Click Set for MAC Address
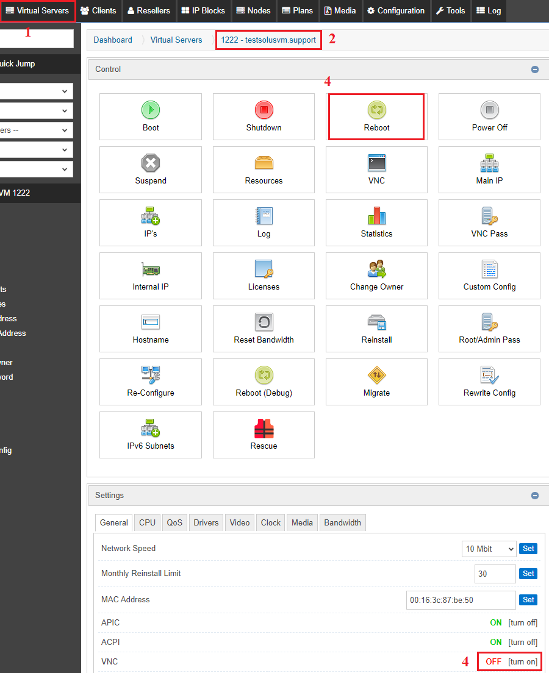This screenshot has width=549, height=673. tap(528, 600)
